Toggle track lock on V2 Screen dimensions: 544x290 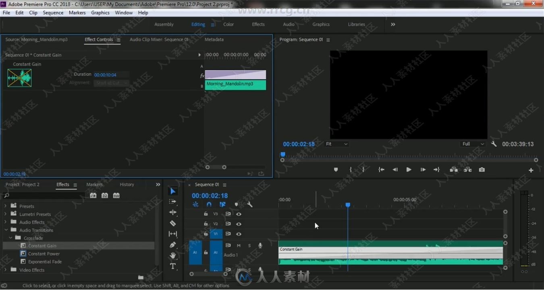pos(206,224)
